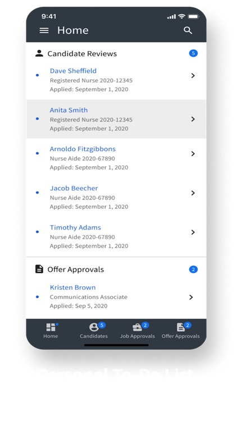Open Timothy Adams row chevron
The height and width of the screenshot is (421, 237).
(x=193, y=232)
